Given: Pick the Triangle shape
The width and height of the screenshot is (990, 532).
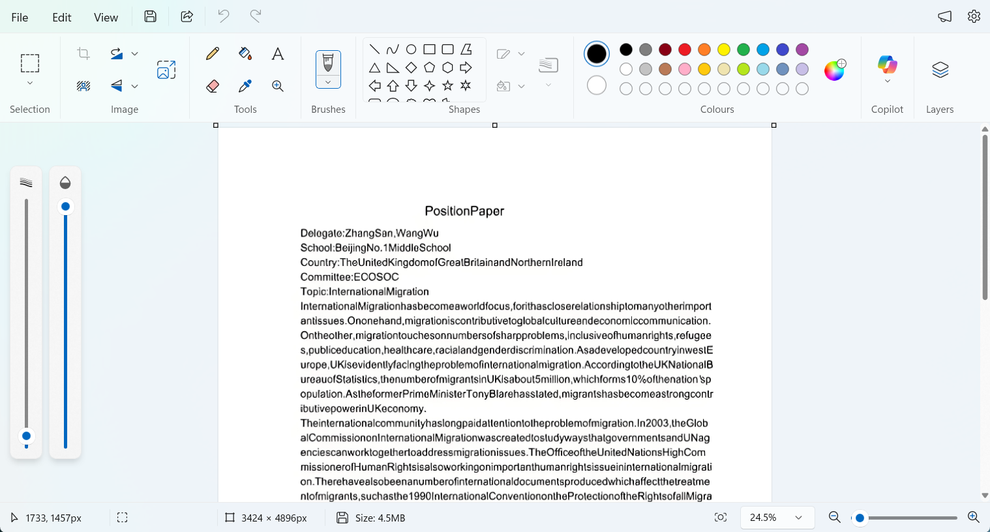Looking at the screenshot, I should point(374,68).
